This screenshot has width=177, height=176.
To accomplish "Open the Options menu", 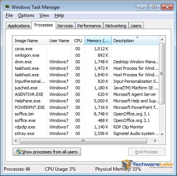I will click(x=26, y=15).
